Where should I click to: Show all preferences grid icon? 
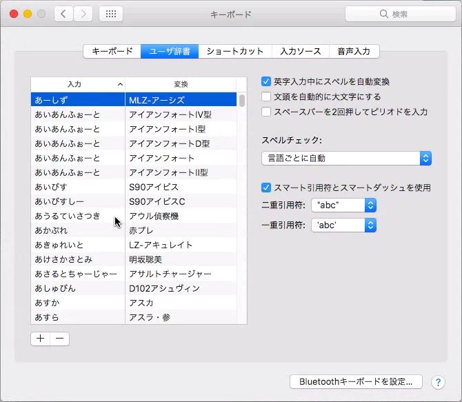coord(111,14)
